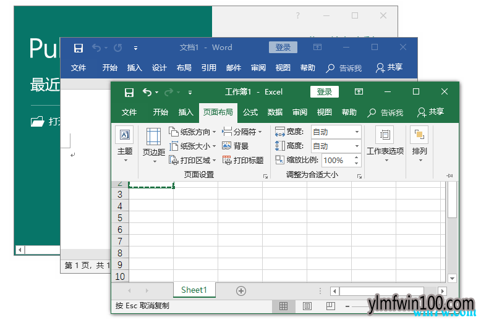Undo the last action in Excel
The width and height of the screenshot is (481, 320).
(147, 92)
